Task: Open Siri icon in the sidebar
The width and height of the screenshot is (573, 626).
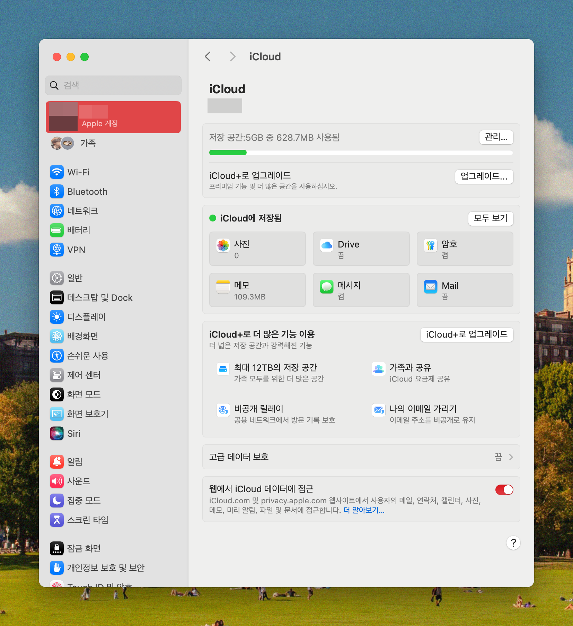Action: tap(57, 433)
